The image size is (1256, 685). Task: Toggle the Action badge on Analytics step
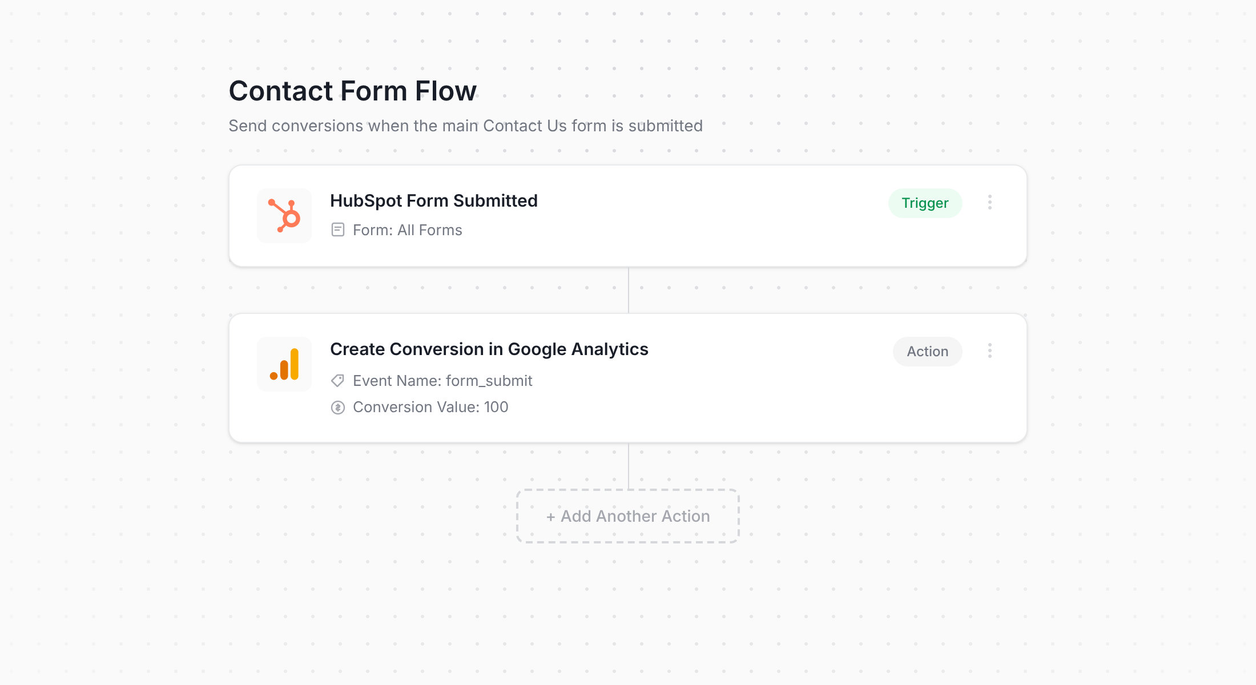click(927, 351)
